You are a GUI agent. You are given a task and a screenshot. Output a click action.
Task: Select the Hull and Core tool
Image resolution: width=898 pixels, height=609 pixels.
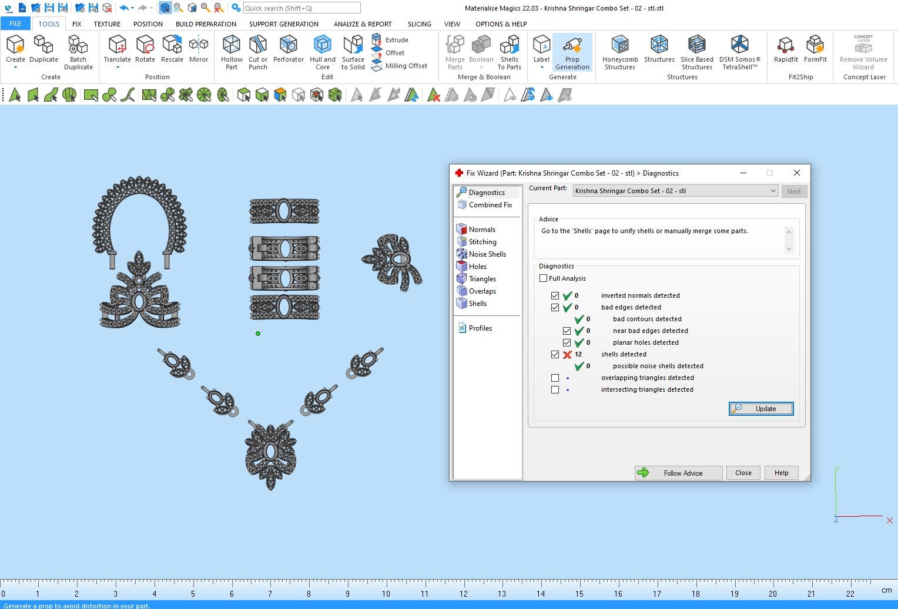[322, 45]
